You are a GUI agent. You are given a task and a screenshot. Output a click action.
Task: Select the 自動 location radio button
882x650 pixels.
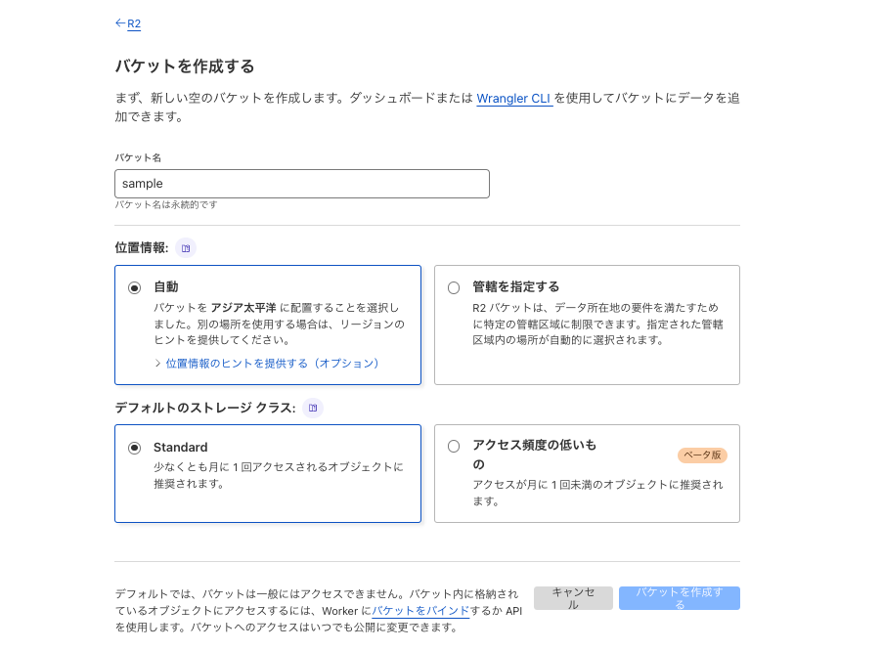(134, 288)
